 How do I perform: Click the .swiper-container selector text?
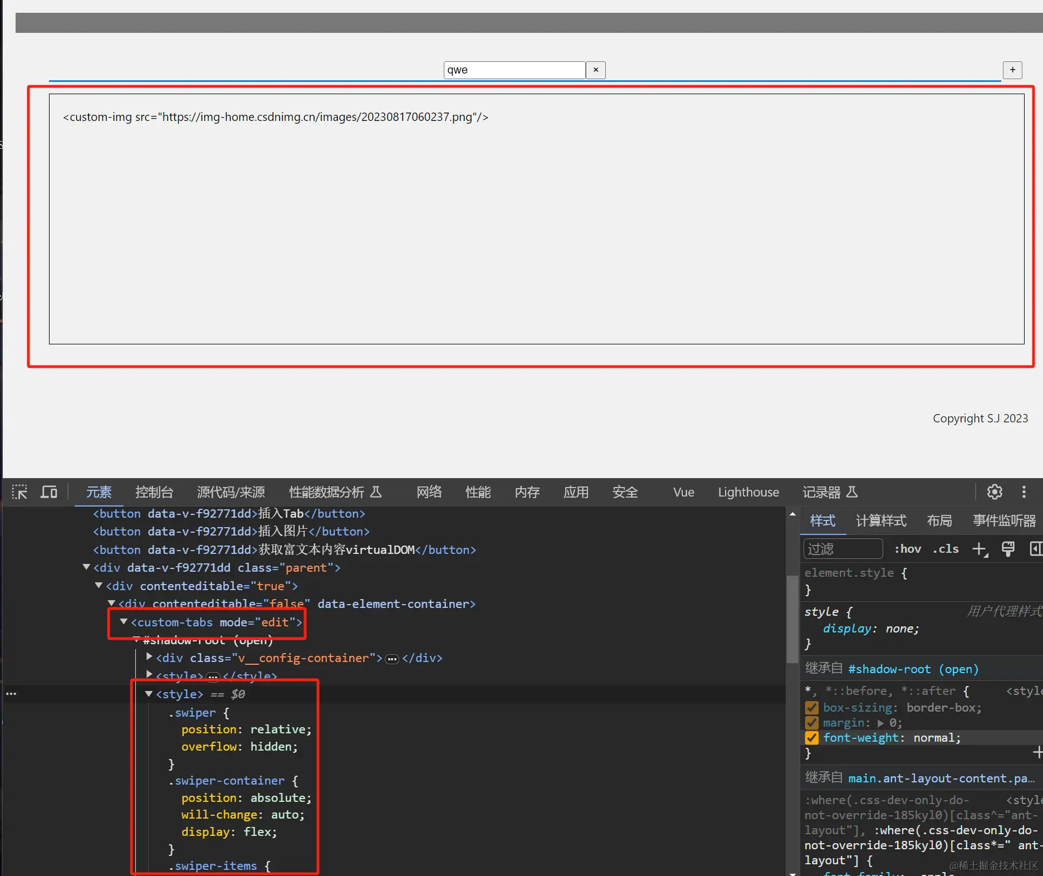(x=226, y=781)
